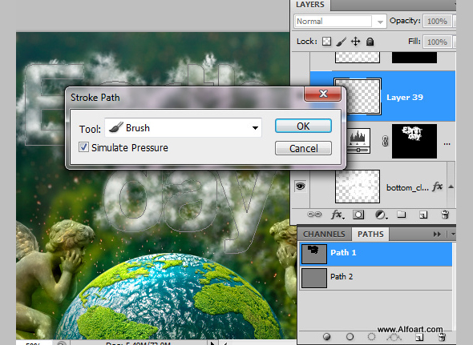Open the Fill slider arrow

coord(454,42)
